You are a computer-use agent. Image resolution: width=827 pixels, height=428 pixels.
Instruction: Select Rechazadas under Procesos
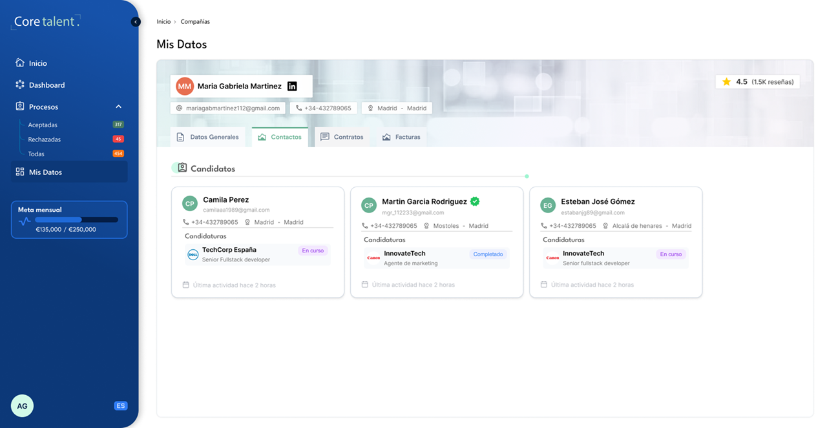point(44,139)
